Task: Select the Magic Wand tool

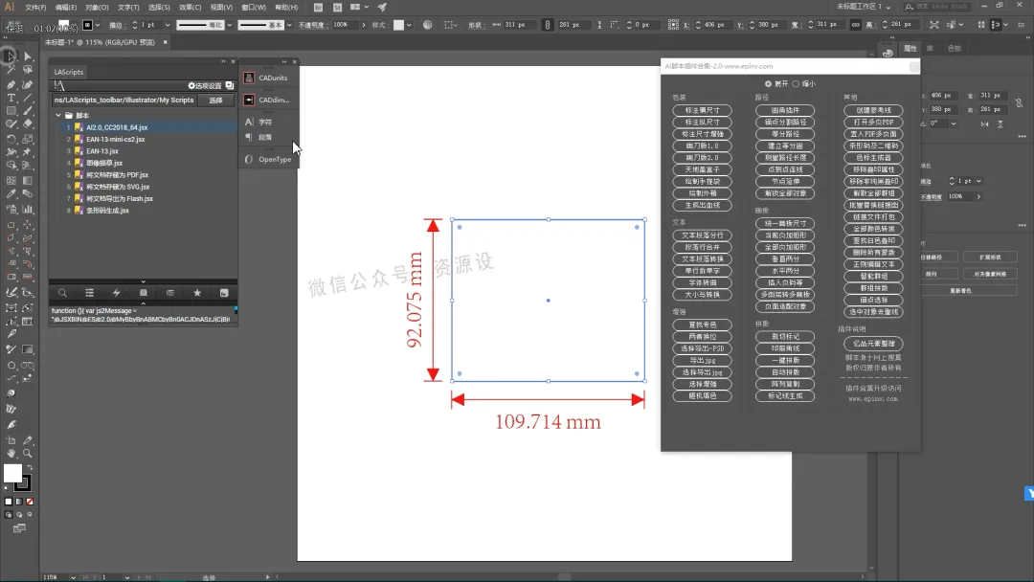Action: point(11,69)
